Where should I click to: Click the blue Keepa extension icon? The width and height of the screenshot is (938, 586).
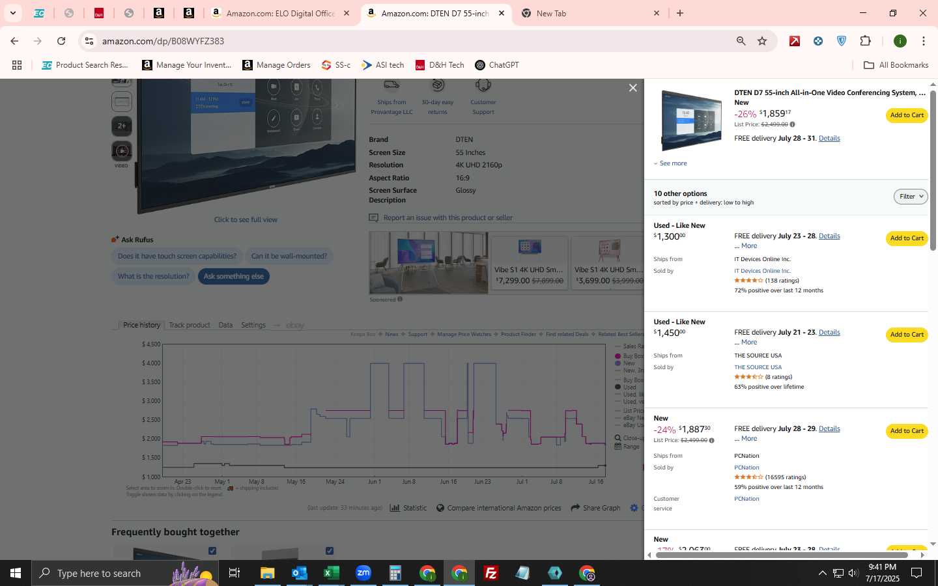coord(818,41)
